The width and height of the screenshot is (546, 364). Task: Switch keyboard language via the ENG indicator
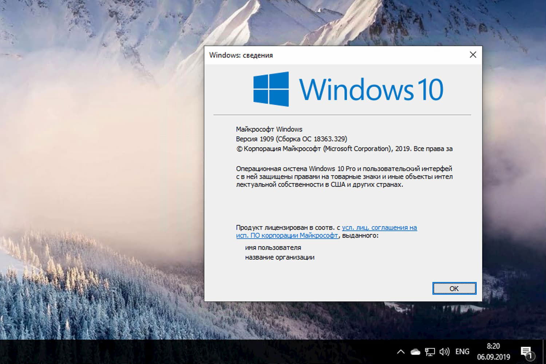click(462, 352)
